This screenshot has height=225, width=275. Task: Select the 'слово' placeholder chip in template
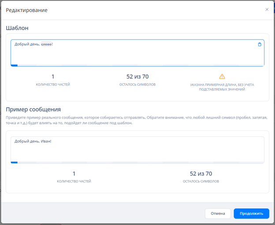tap(46, 44)
